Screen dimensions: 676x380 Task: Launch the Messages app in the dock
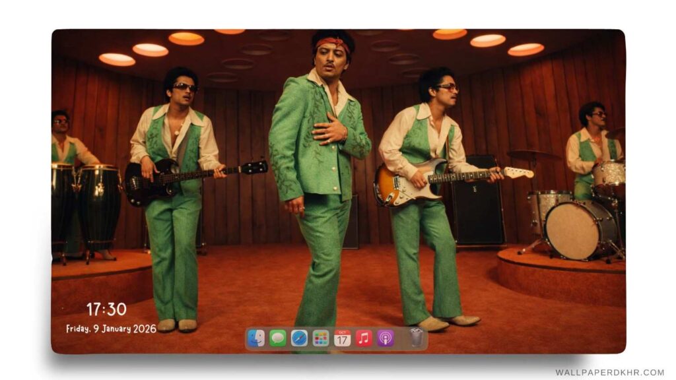[x=278, y=338]
